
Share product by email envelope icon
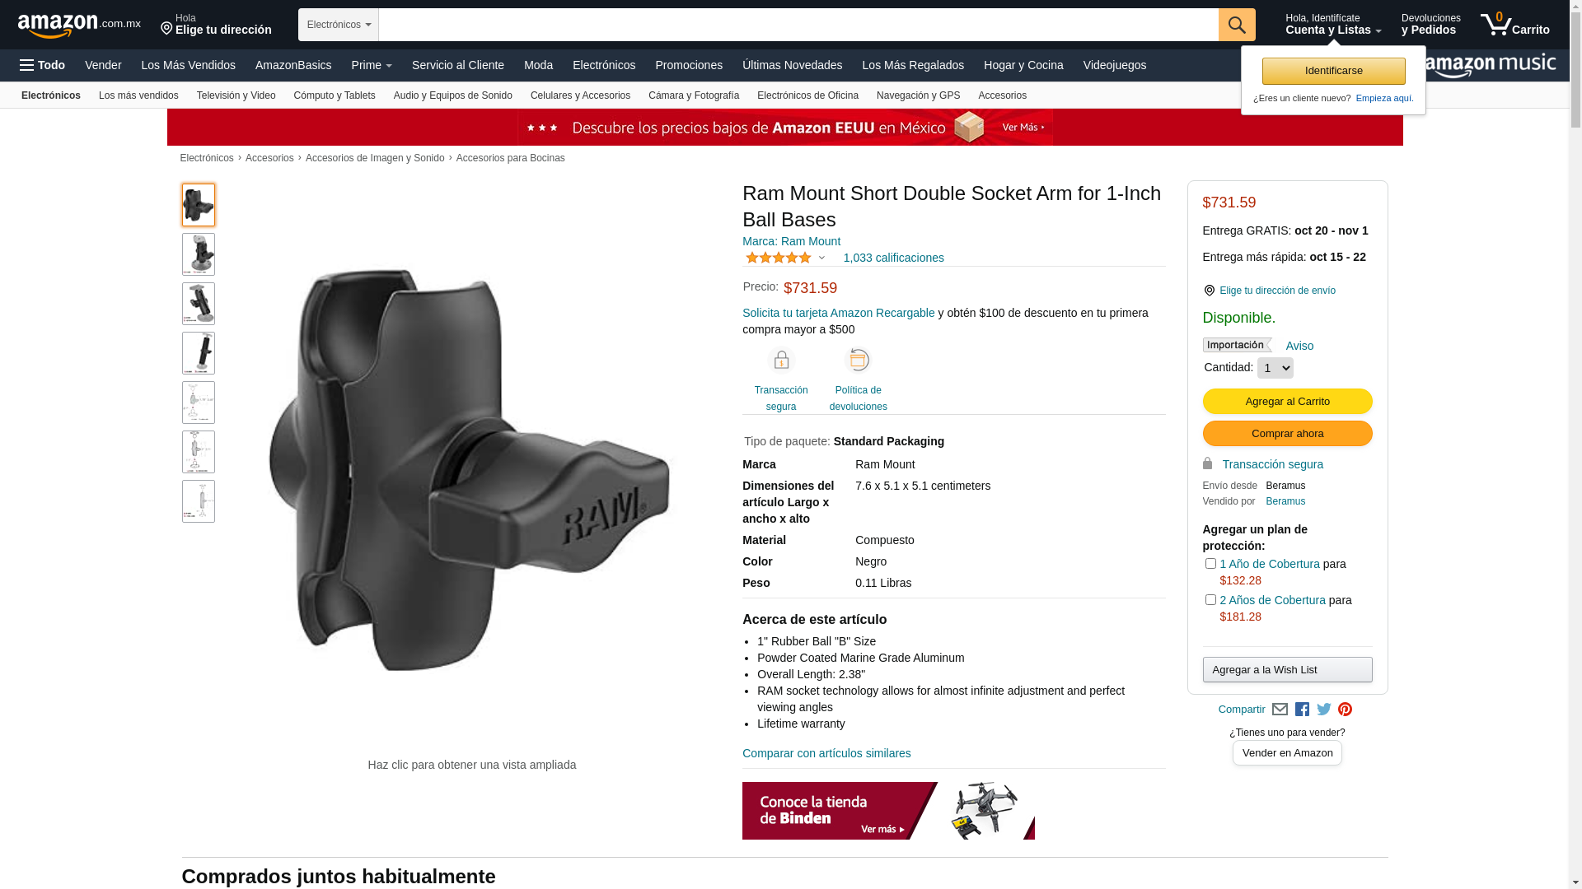click(x=1280, y=710)
